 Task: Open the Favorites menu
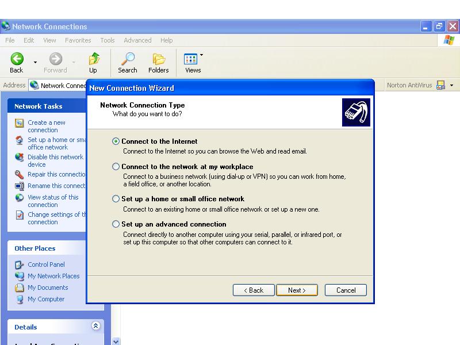click(78, 40)
